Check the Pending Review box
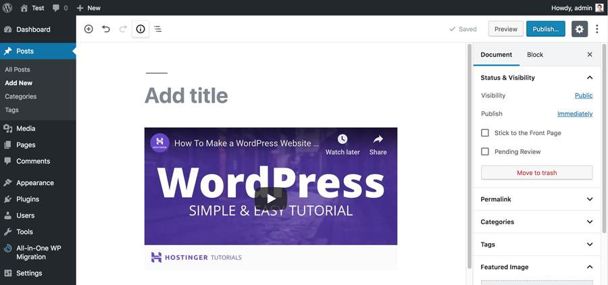 click(x=485, y=151)
